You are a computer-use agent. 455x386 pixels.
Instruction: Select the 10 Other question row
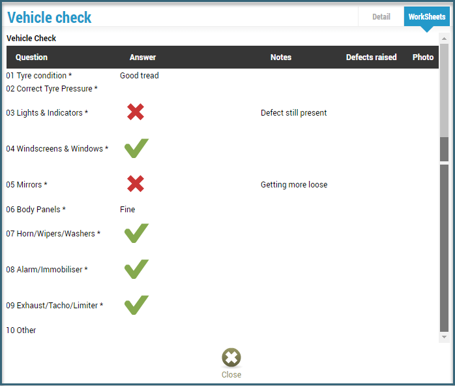coord(222,330)
